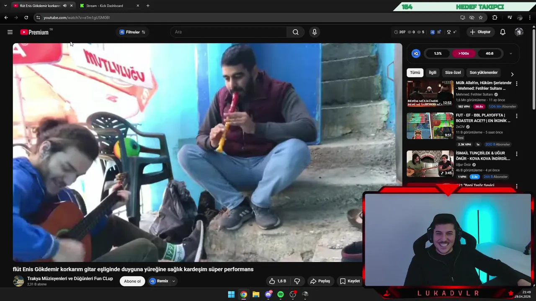Click the Abone ol subscribe button
Viewport: 536px width, 301px height.
click(132, 281)
